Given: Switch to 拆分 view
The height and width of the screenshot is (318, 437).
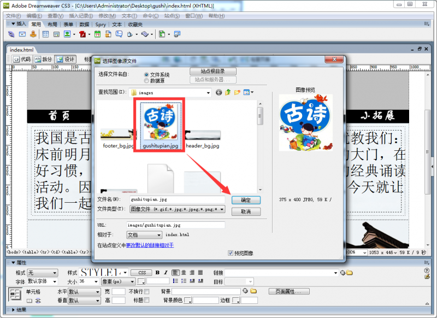Looking at the screenshot, I should 44,59.
